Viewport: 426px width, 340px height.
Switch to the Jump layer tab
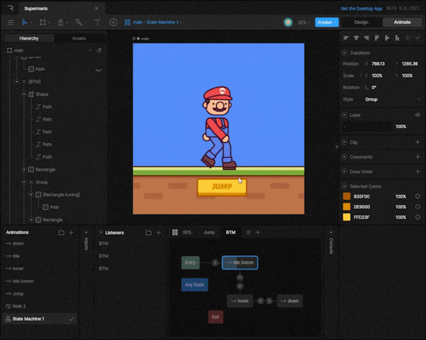click(209, 232)
